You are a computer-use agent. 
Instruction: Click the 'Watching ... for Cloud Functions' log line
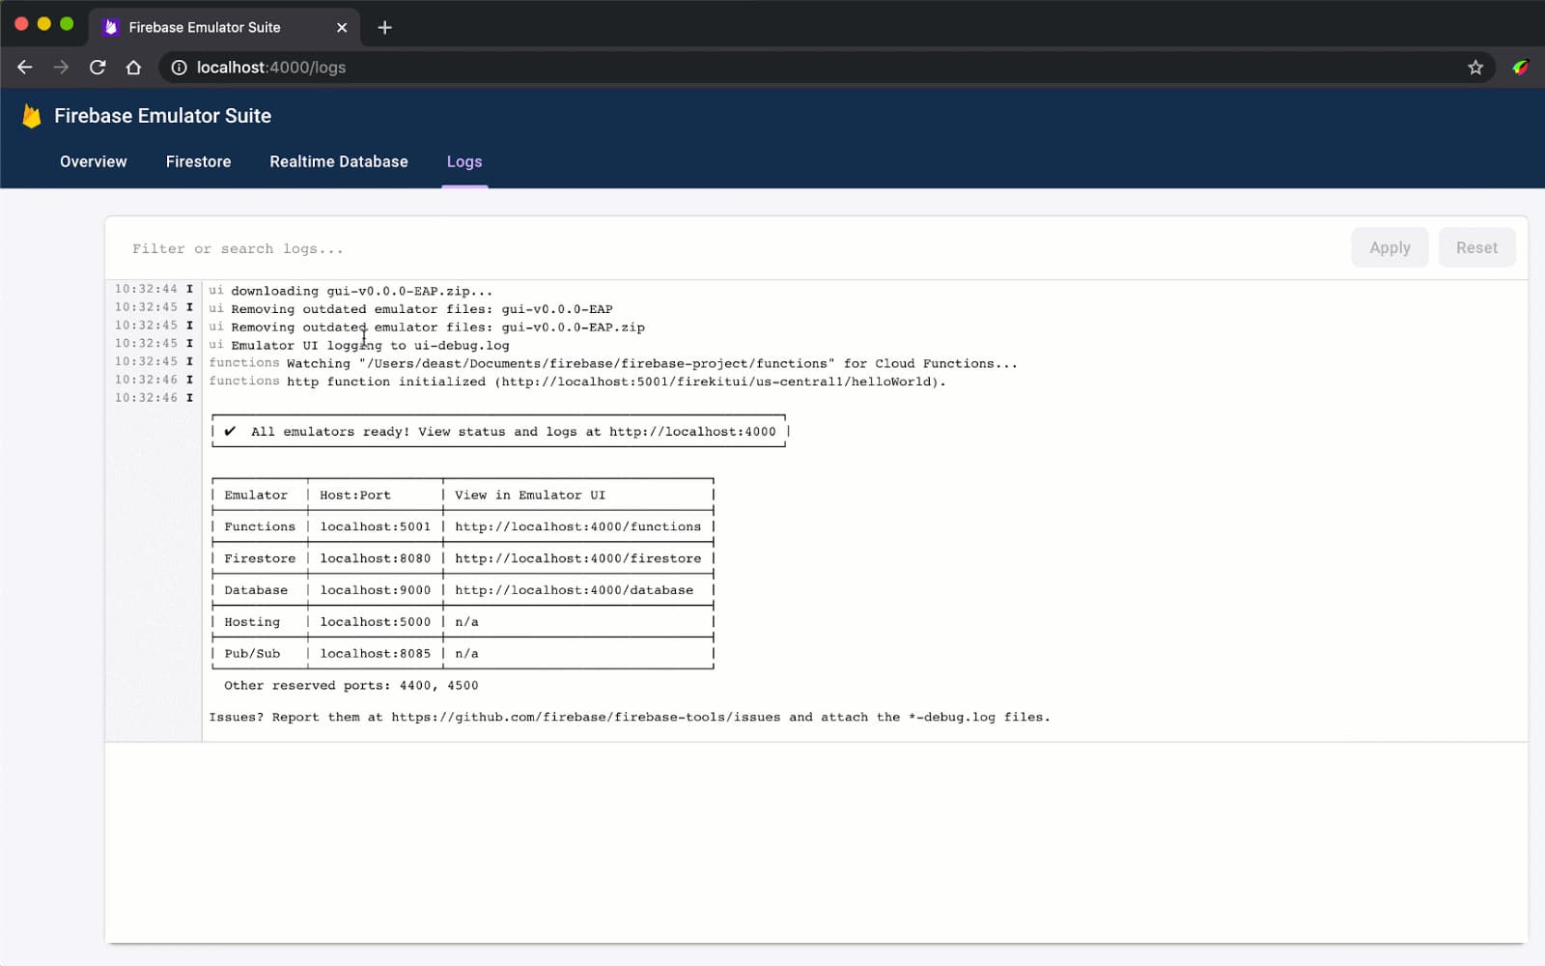point(652,363)
